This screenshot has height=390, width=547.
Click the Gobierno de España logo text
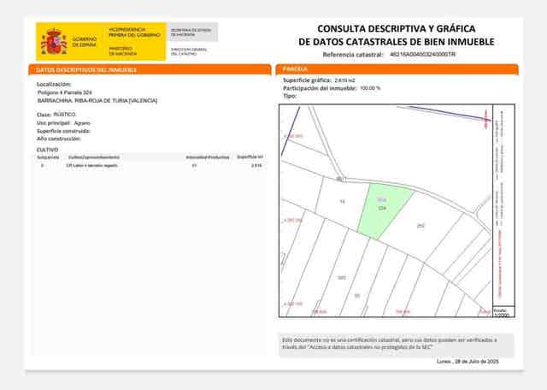coord(85,42)
